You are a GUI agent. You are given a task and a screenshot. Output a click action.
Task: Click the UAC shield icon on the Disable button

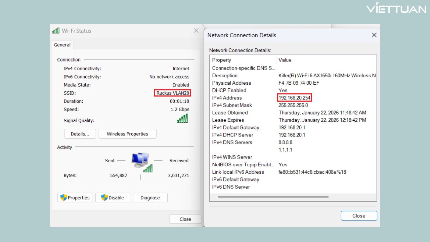[x=105, y=197]
